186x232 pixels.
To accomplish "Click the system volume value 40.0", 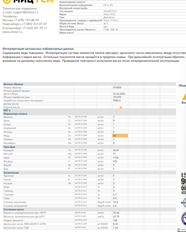I will pos(106,23).
